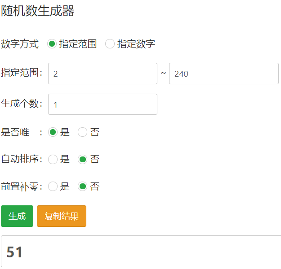This screenshot has height=269, width=281.
Task: Select the 指定数字 radio option
Action: [x=110, y=44]
